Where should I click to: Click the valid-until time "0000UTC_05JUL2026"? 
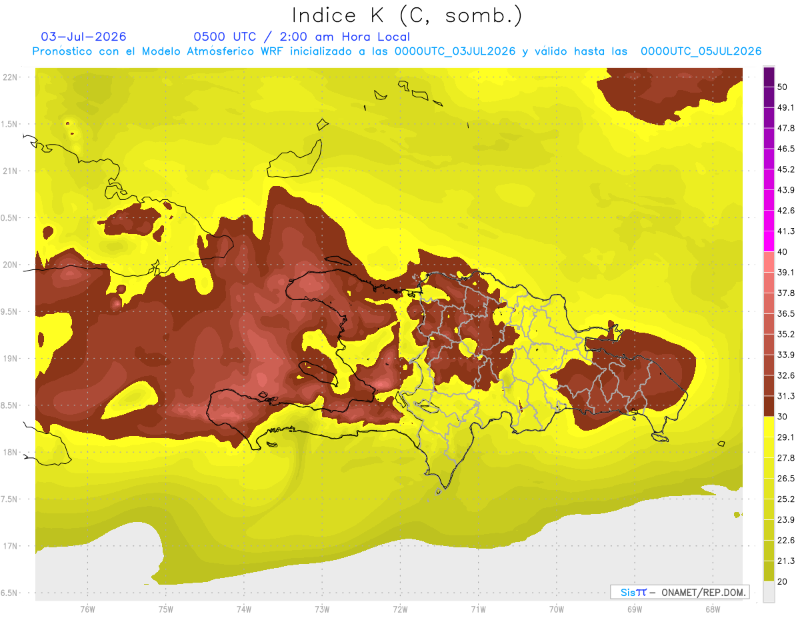pos(701,51)
